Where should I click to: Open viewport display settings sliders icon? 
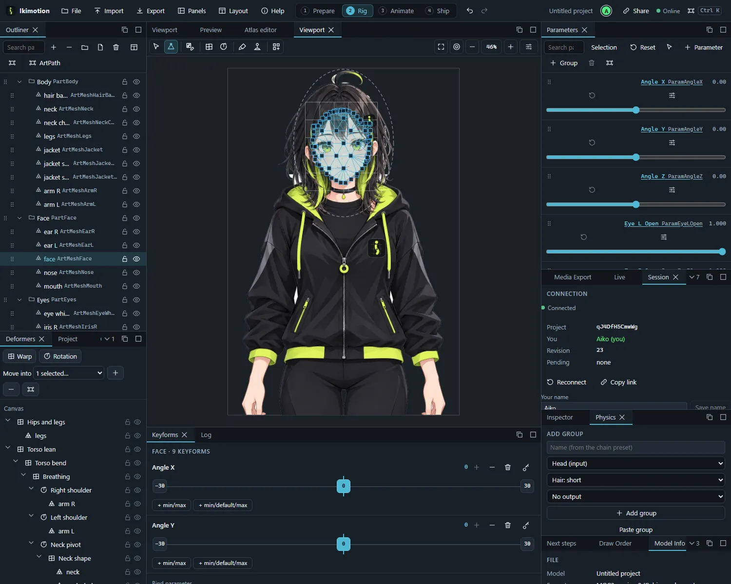(529, 47)
